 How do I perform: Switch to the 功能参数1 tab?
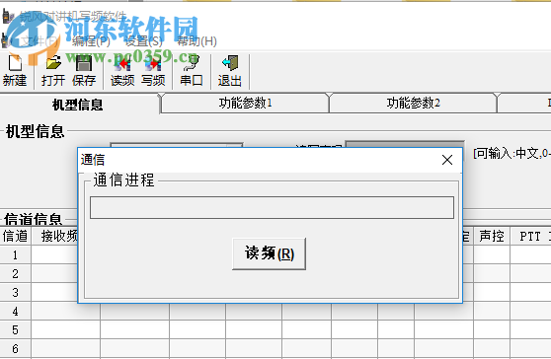pos(245,103)
